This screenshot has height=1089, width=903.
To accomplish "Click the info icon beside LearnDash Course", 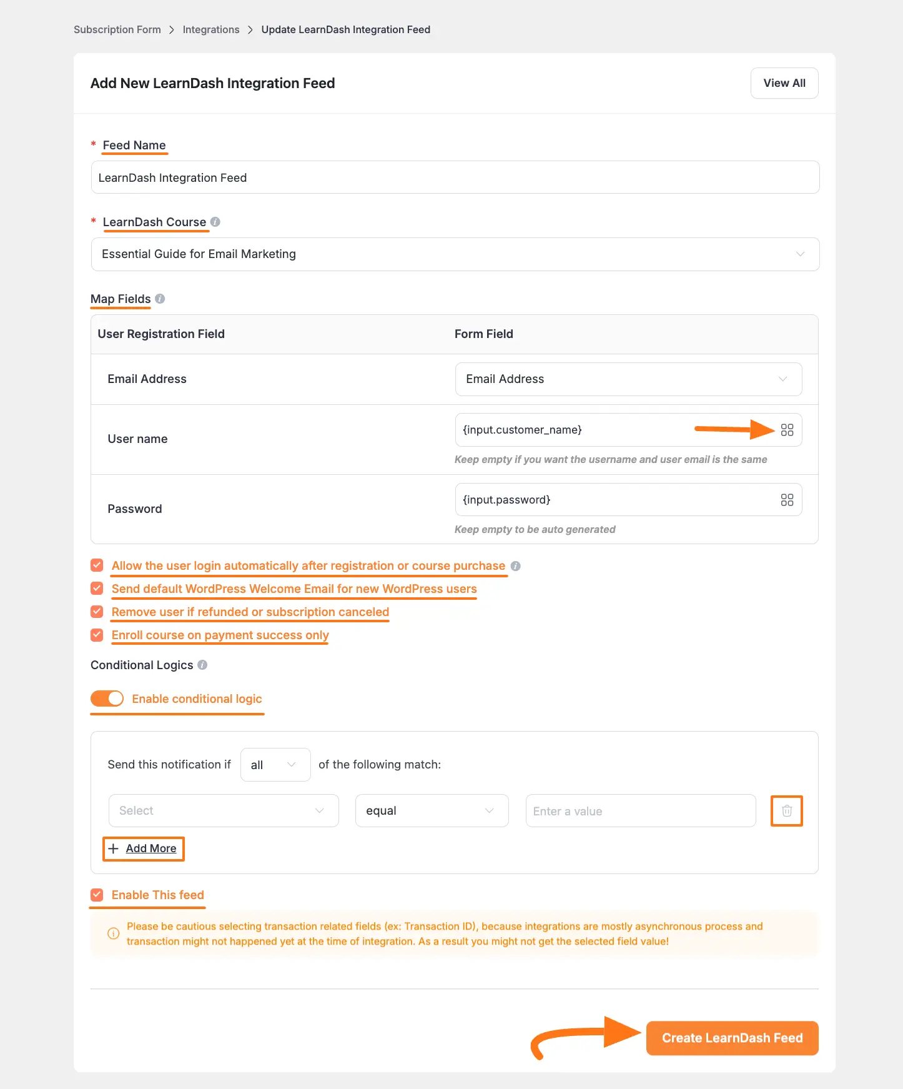I will tap(215, 222).
